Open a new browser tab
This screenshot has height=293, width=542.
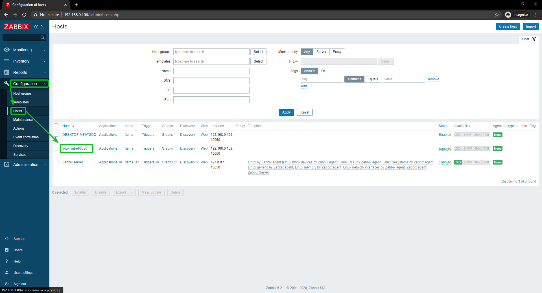pos(76,5)
